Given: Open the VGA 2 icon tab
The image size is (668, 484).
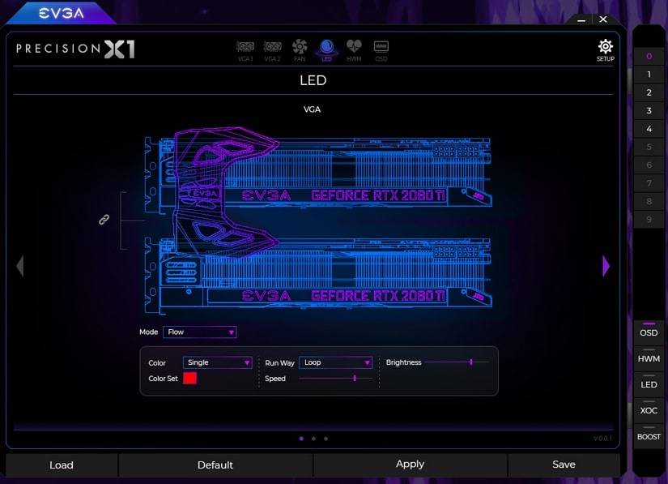Looking at the screenshot, I should pos(272,49).
